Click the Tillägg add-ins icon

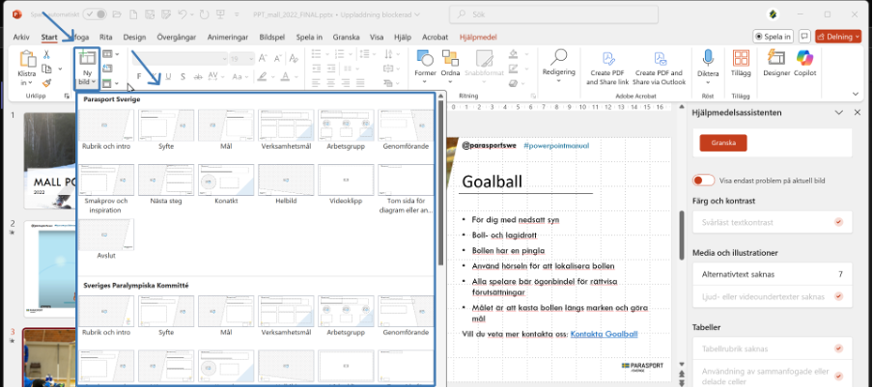click(x=741, y=58)
